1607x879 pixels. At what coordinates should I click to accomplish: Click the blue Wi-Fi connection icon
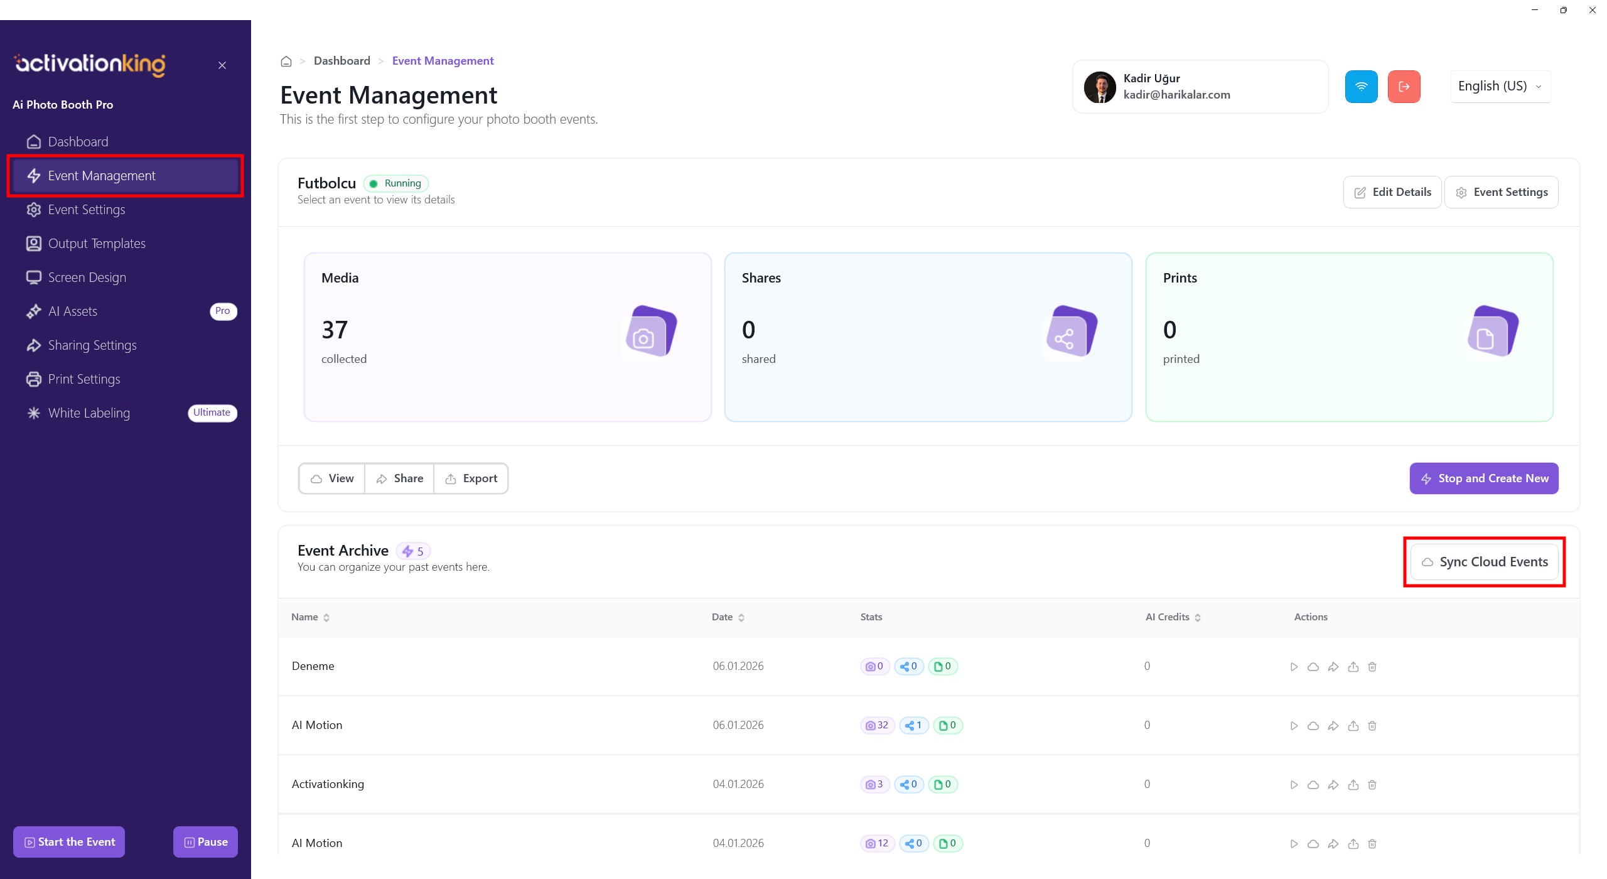1361,87
